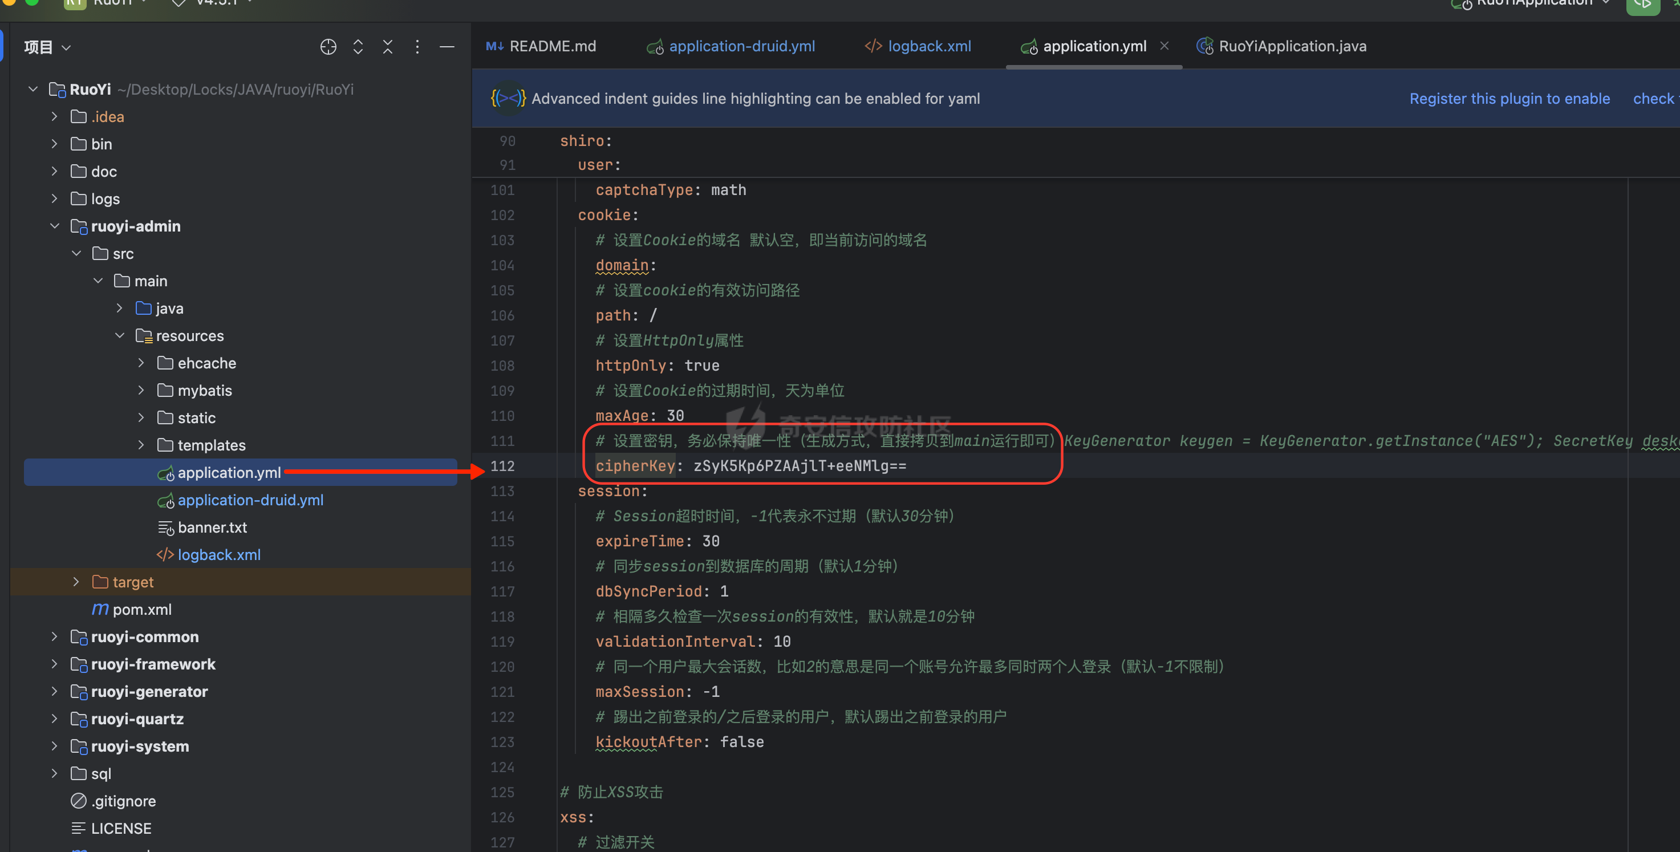Image resolution: width=1680 pixels, height=852 pixels.
Task: Close the application.yml editor tab
Action: (x=1164, y=46)
